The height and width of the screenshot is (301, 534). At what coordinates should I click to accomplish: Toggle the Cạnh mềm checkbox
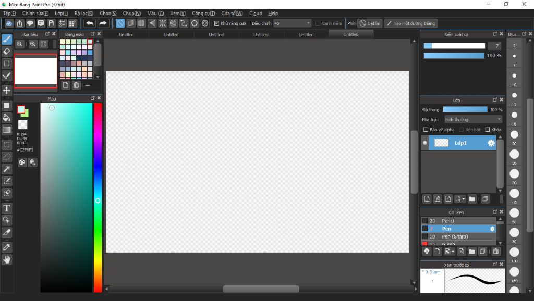tap(318, 23)
